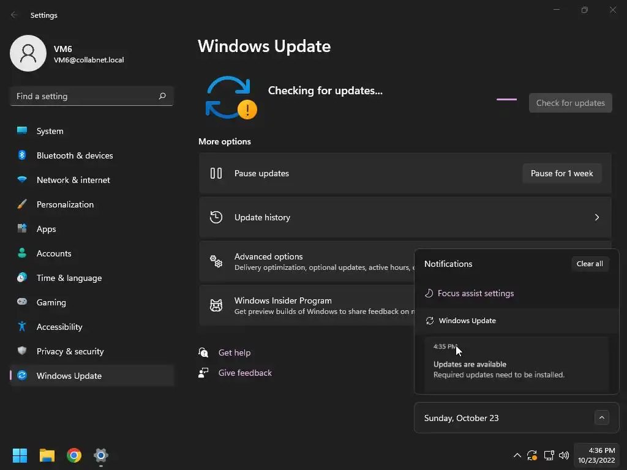Click the search magnifier in Find a setting
Image resolution: width=627 pixels, height=470 pixels.
[x=162, y=96]
